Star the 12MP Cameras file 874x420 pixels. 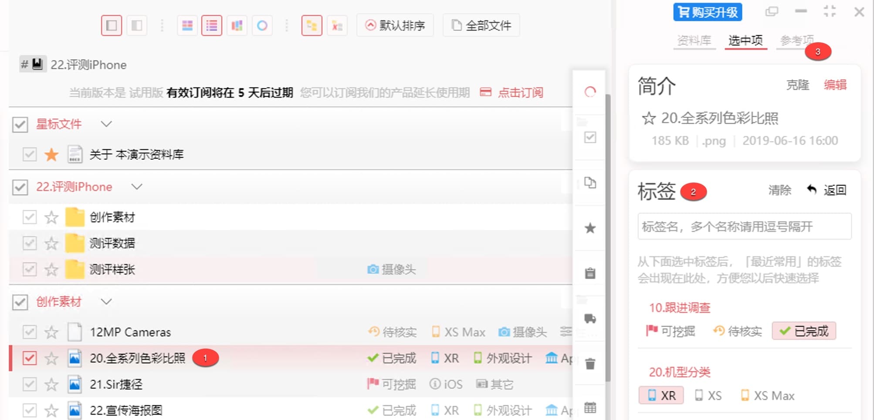tap(51, 332)
